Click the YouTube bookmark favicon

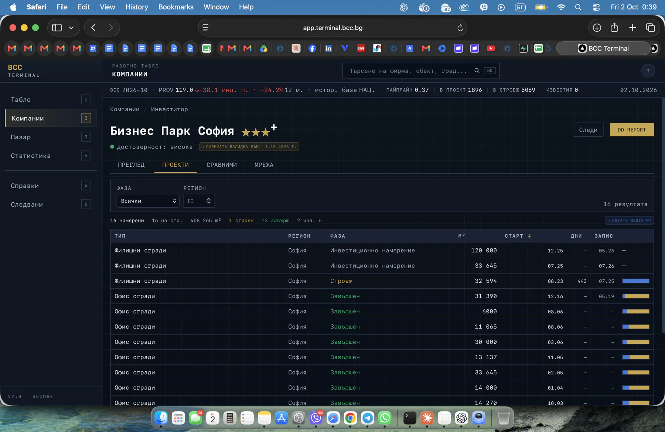pyautogui.click(x=491, y=48)
